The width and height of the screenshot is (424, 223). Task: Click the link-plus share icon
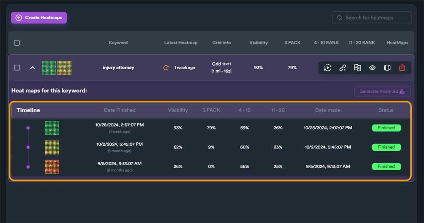pos(343,68)
